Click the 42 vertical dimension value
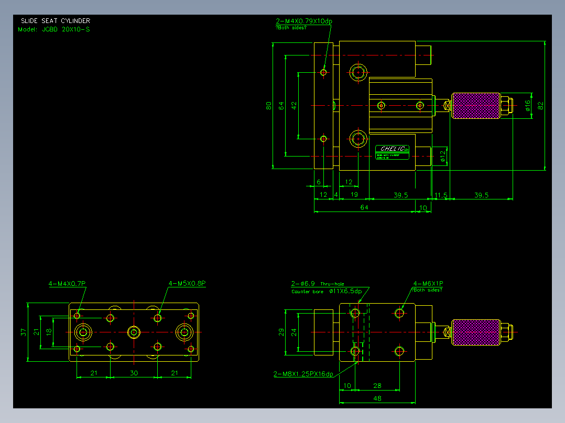 click(294, 105)
